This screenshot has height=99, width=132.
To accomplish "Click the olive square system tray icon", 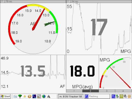I will [121, 96].
